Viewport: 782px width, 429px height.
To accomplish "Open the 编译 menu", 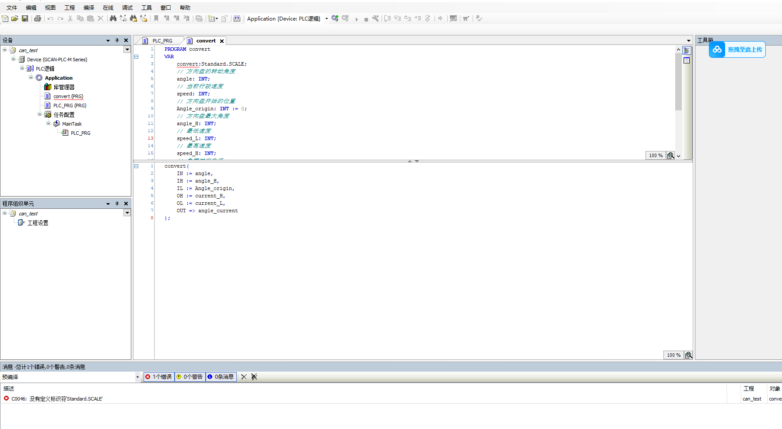I will 89,7.
